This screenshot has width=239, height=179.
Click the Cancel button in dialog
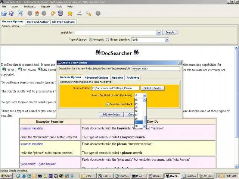(x=130, y=114)
